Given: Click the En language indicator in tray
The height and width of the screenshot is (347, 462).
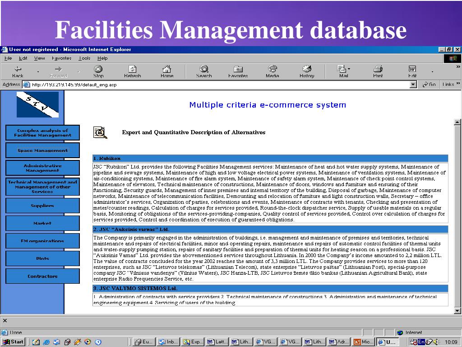Looking at the screenshot, I should (x=421, y=342).
